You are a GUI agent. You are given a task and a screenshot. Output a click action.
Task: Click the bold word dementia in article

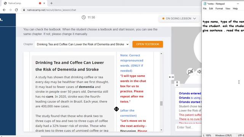87,87
